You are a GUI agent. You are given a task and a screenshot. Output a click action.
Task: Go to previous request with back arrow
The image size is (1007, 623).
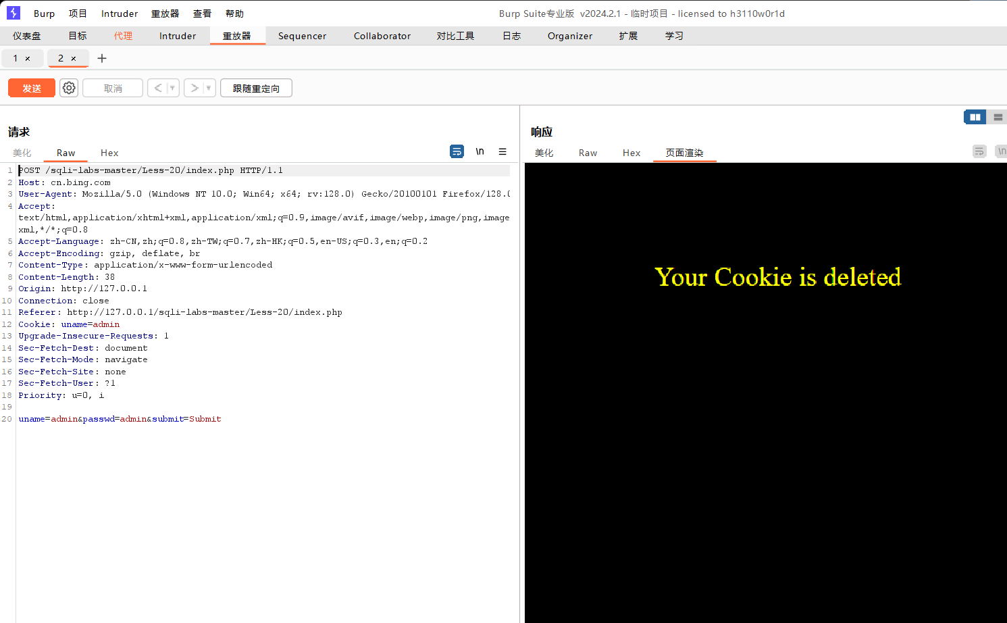pyautogui.click(x=158, y=88)
